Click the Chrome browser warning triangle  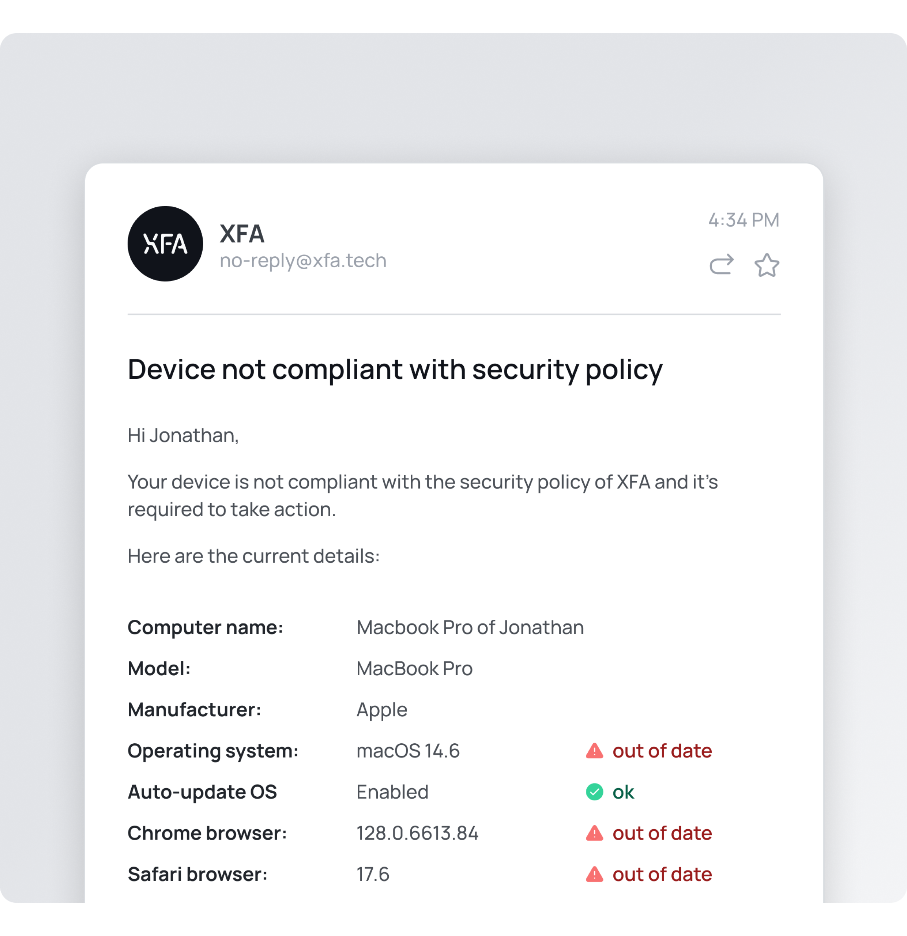click(594, 833)
